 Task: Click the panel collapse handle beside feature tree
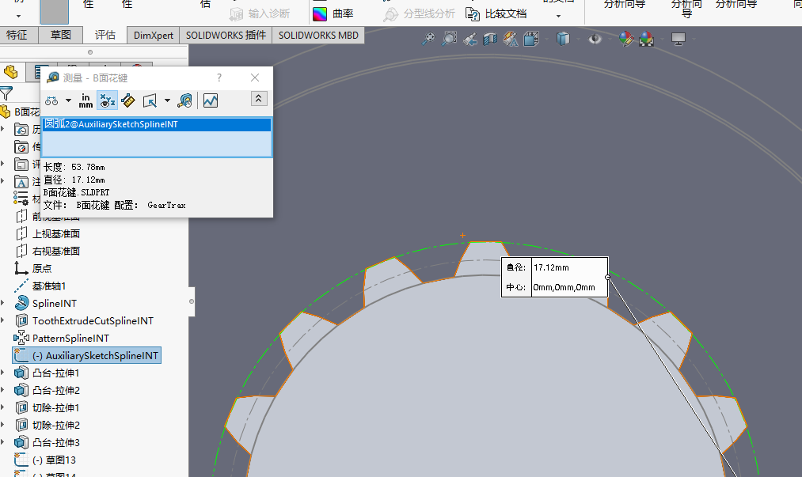(x=192, y=301)
